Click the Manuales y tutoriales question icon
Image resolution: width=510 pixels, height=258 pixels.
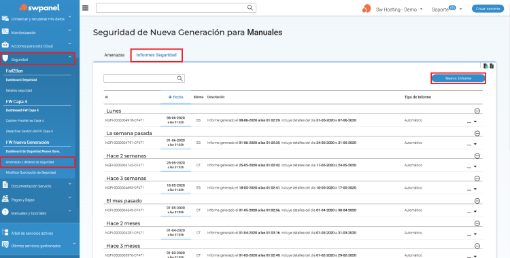(x=5, y=212)
